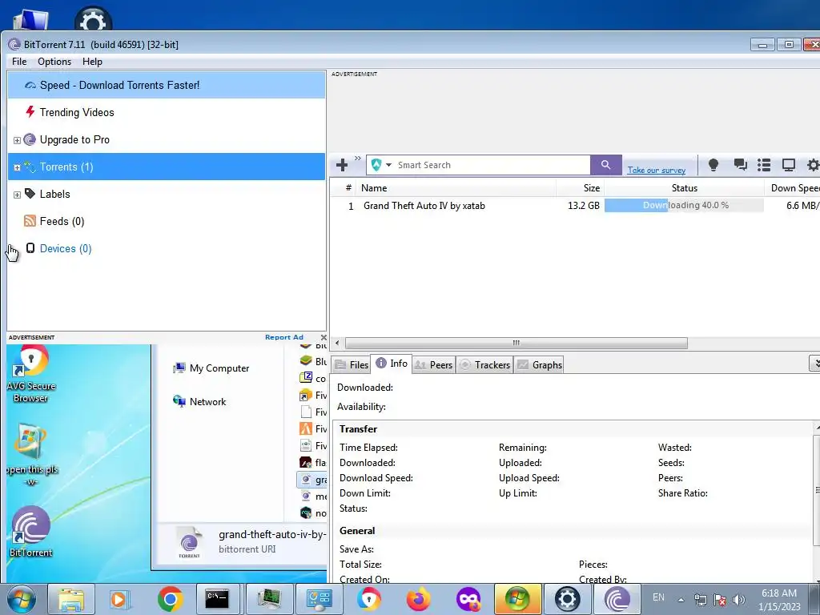Click the Downloading 40.0 % progress bar
The width and height of the screenshot is (820, 615).
click(x=684, y=205)
